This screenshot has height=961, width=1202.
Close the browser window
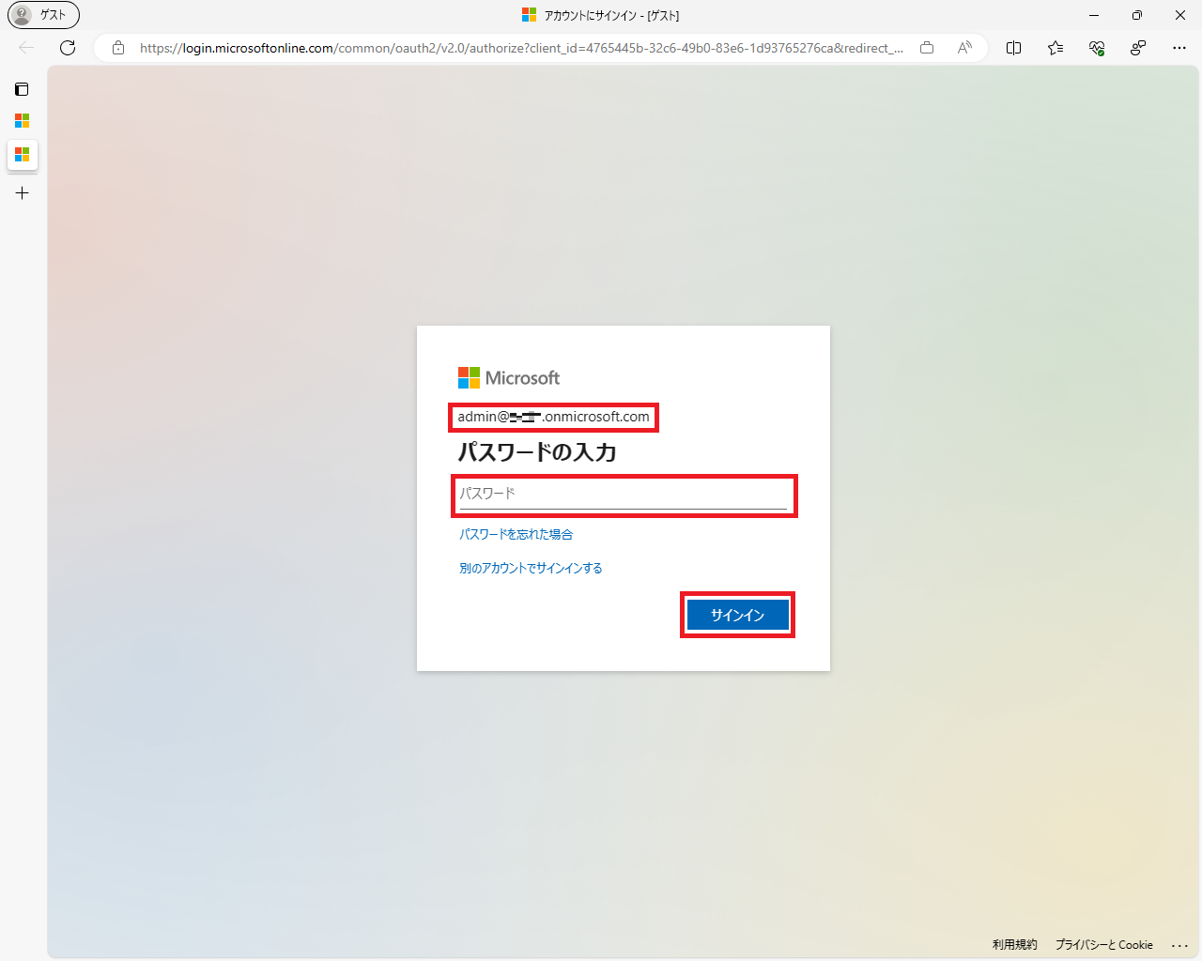(1180, 15)
